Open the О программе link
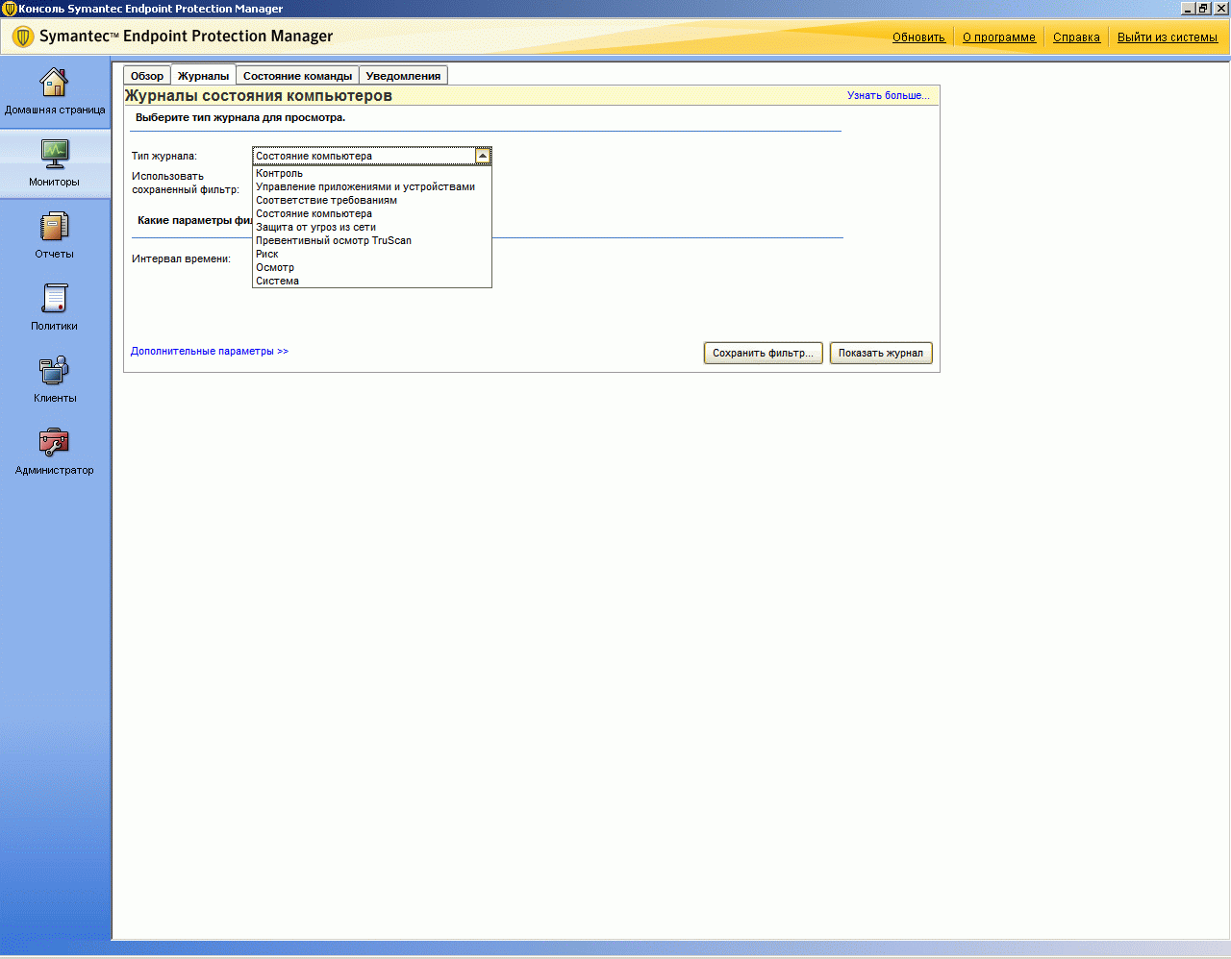Viewport: 1231px width, 959px height. tap(999, 37)
